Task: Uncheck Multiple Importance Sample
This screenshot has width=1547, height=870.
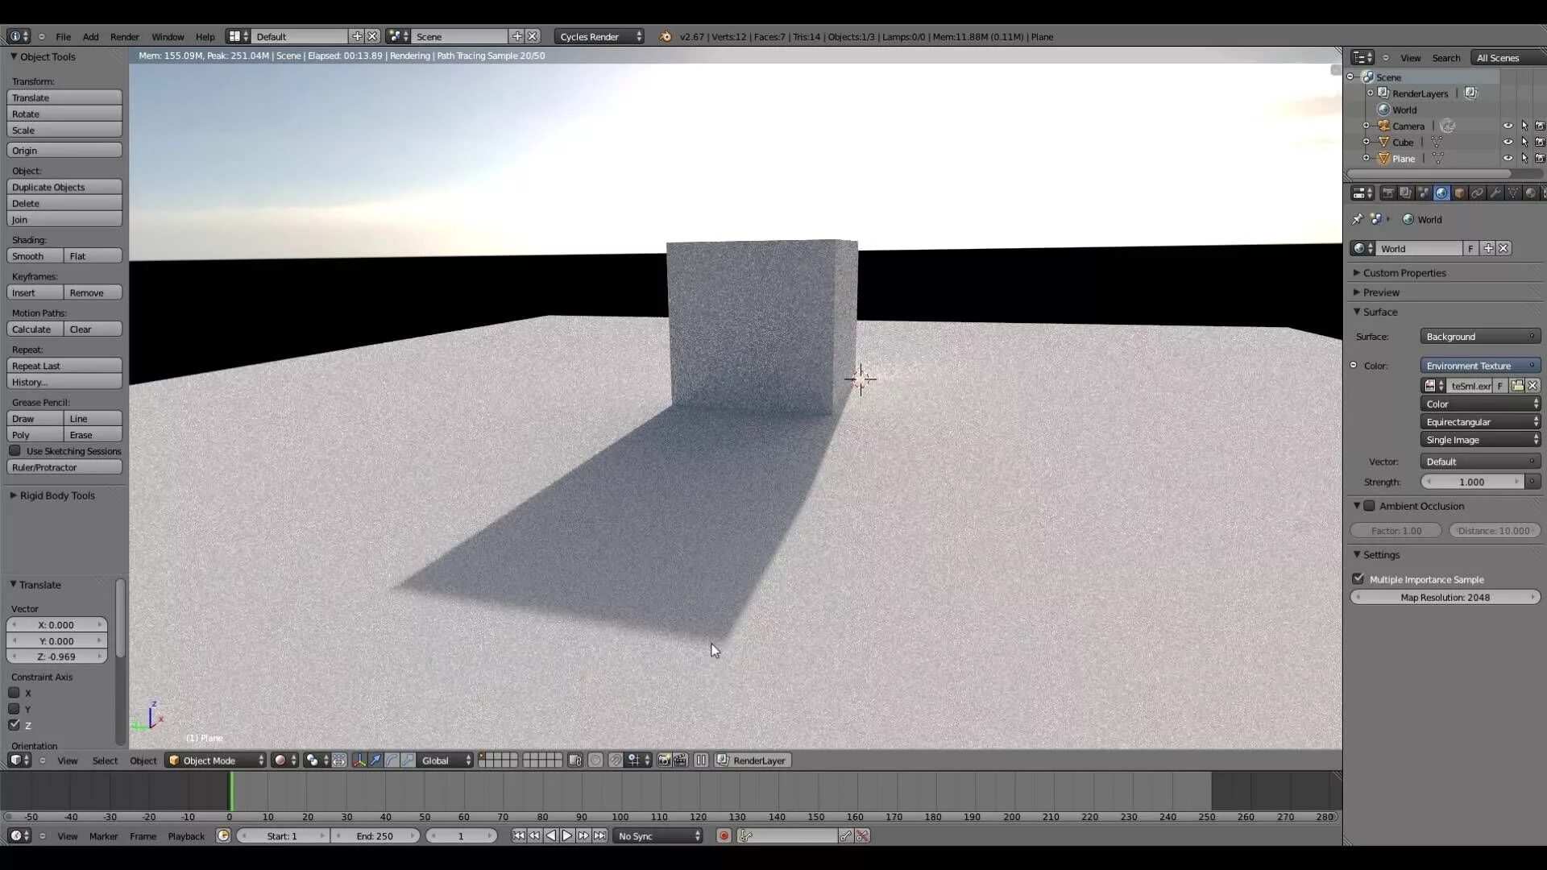Action: pos(1358,579)
